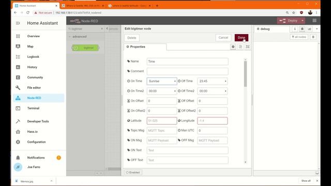Open the Off Time2 dropdown
331x186 pixels.
[x=213, y=91]
